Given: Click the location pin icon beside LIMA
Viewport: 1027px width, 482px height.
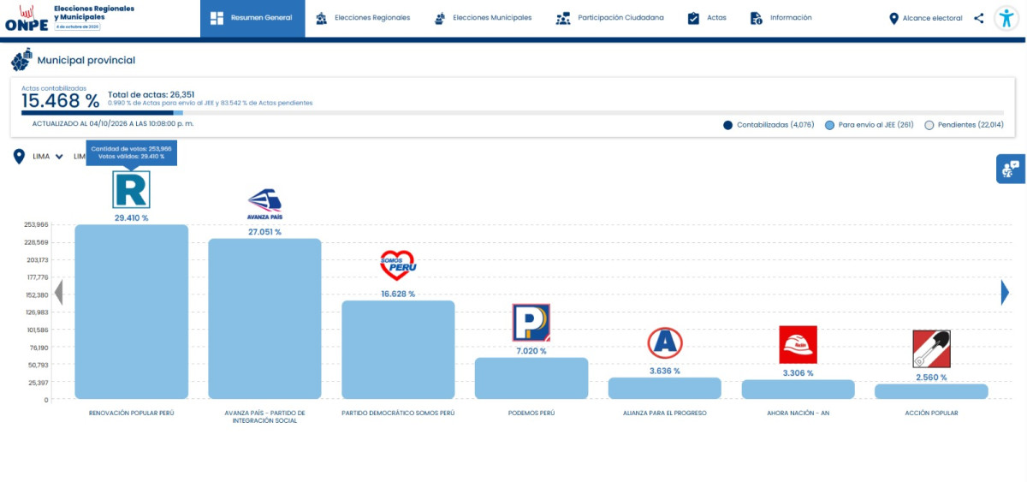Looking at the screenshot, I should coord(19,157).
